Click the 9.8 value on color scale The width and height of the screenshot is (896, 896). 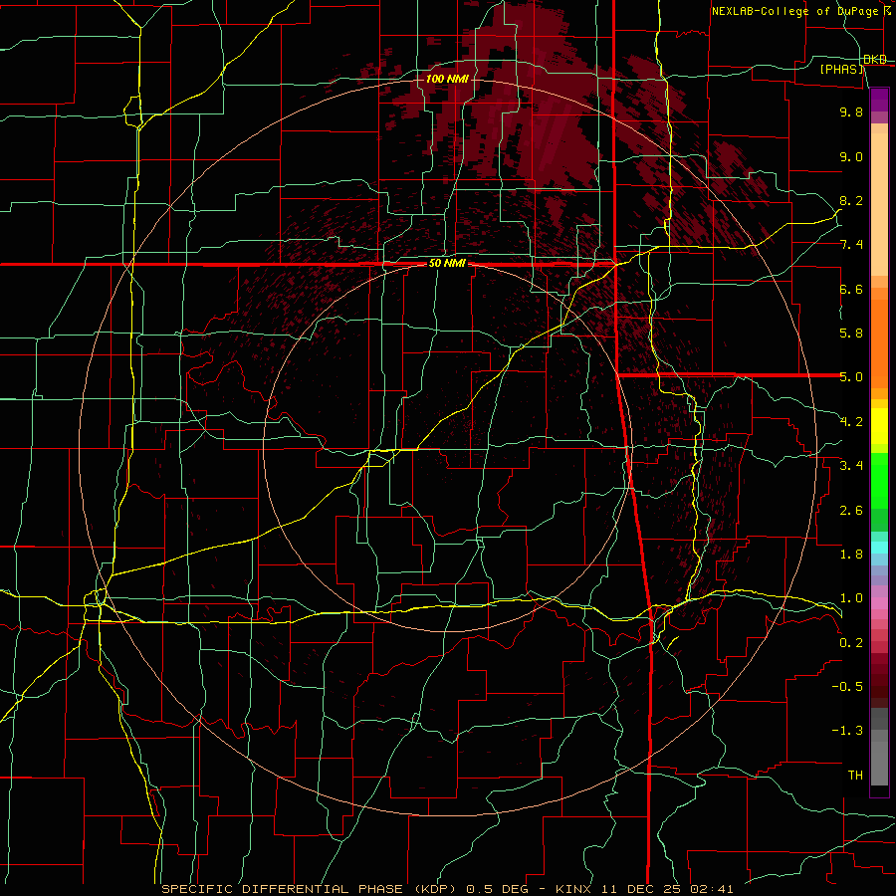pyautogui.click(x=851, y=112)
